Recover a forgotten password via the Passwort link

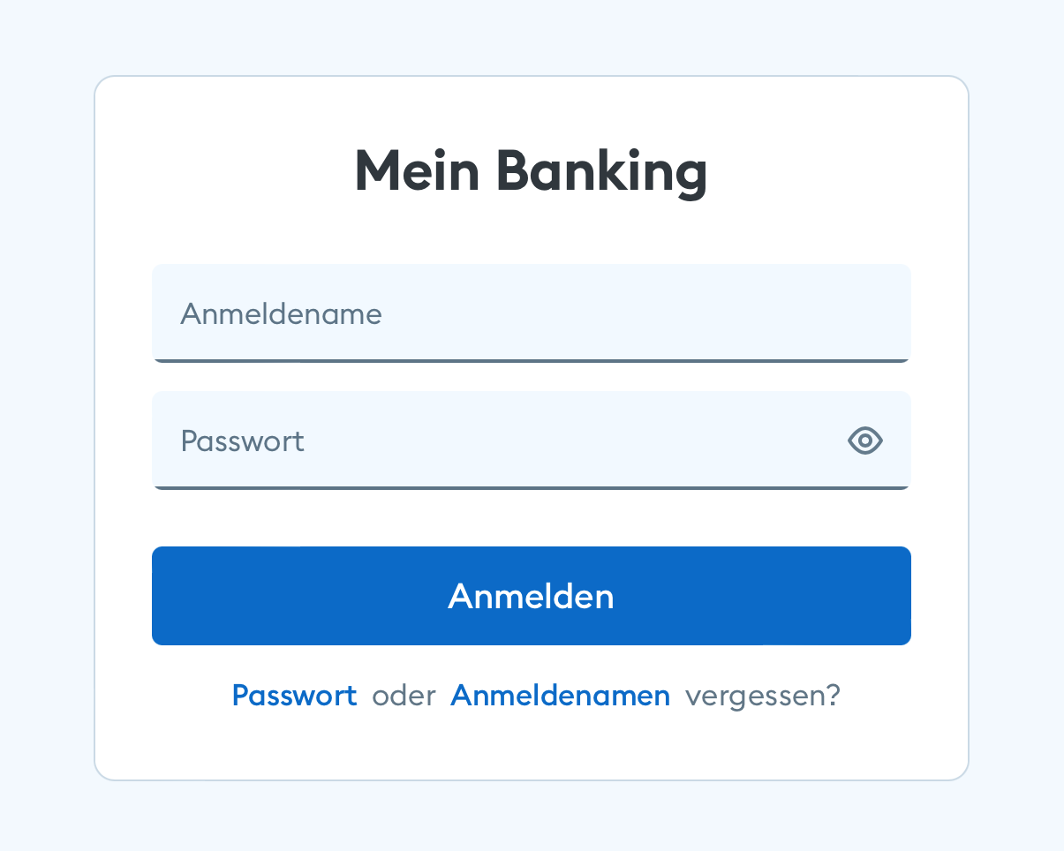click(x=294, y=696)
